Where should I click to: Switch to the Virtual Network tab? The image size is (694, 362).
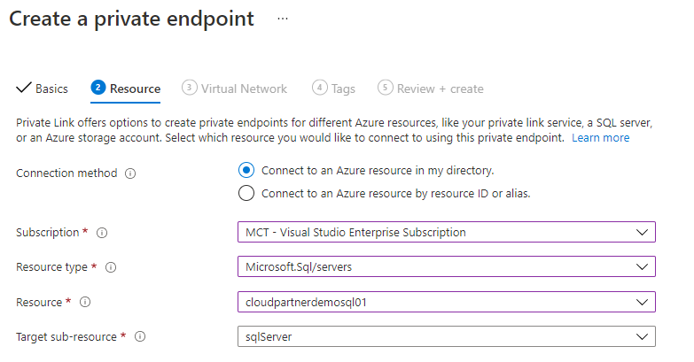(x=244, y=89)
